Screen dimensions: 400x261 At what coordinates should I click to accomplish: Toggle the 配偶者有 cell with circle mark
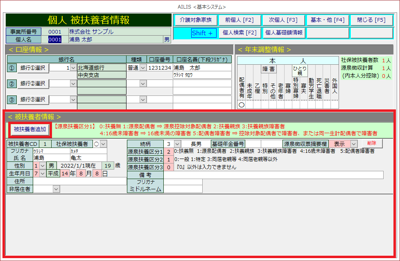[242, 104]
